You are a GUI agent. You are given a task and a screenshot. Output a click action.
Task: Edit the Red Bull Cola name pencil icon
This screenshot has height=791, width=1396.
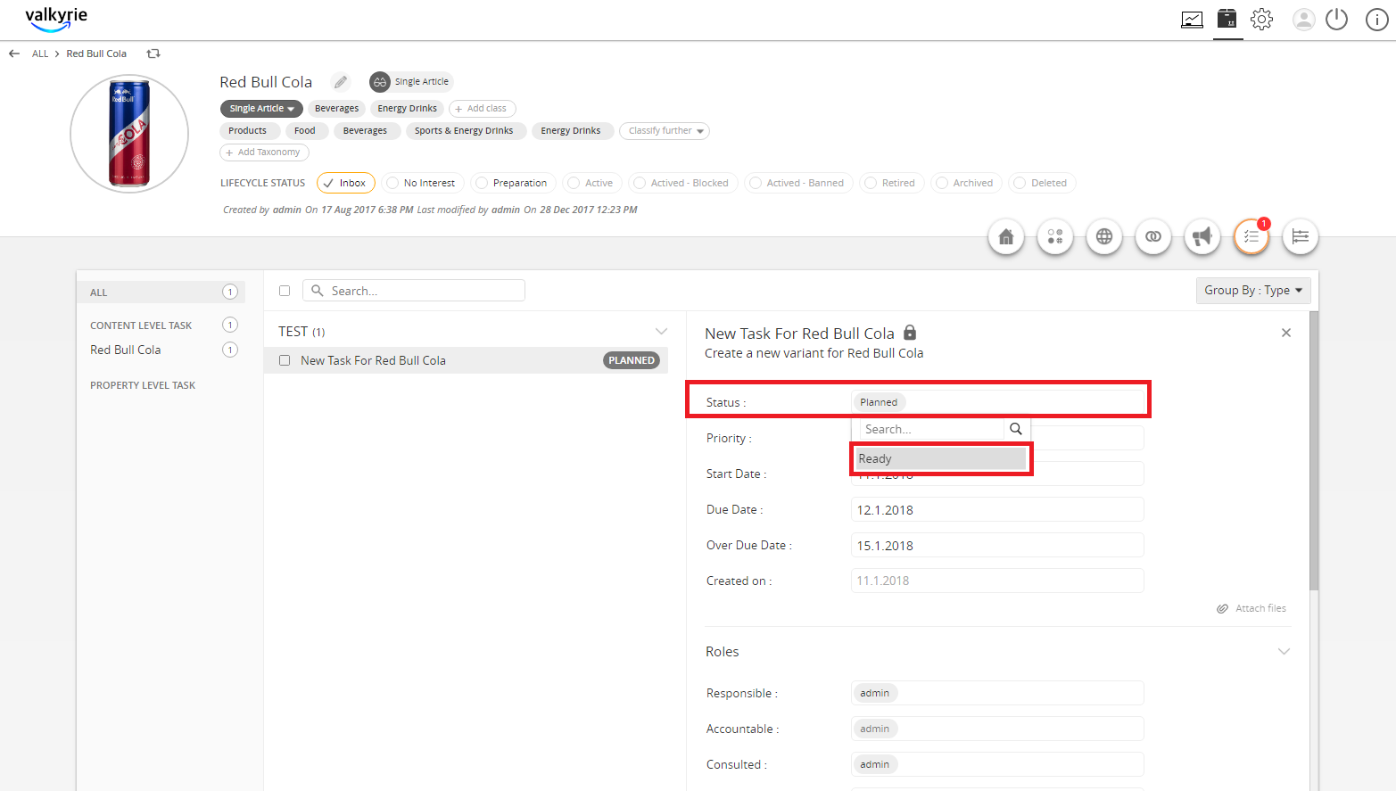pyautogui.click(x=341, y=82)
